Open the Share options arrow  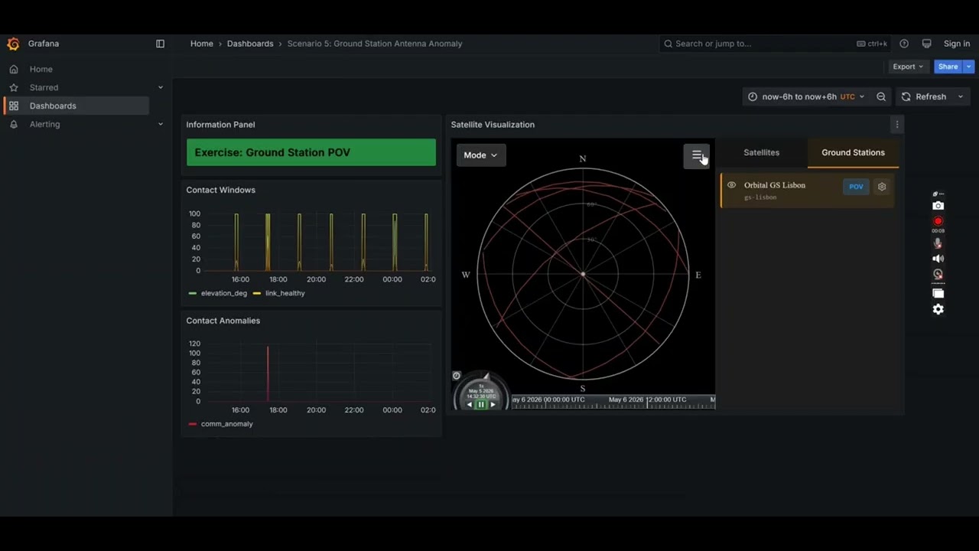(x=968, y=67)
